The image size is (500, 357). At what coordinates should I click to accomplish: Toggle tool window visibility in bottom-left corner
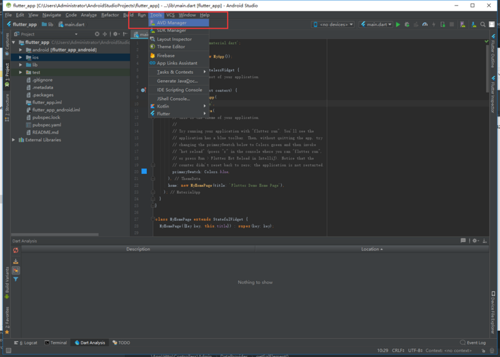pos(9,350)
